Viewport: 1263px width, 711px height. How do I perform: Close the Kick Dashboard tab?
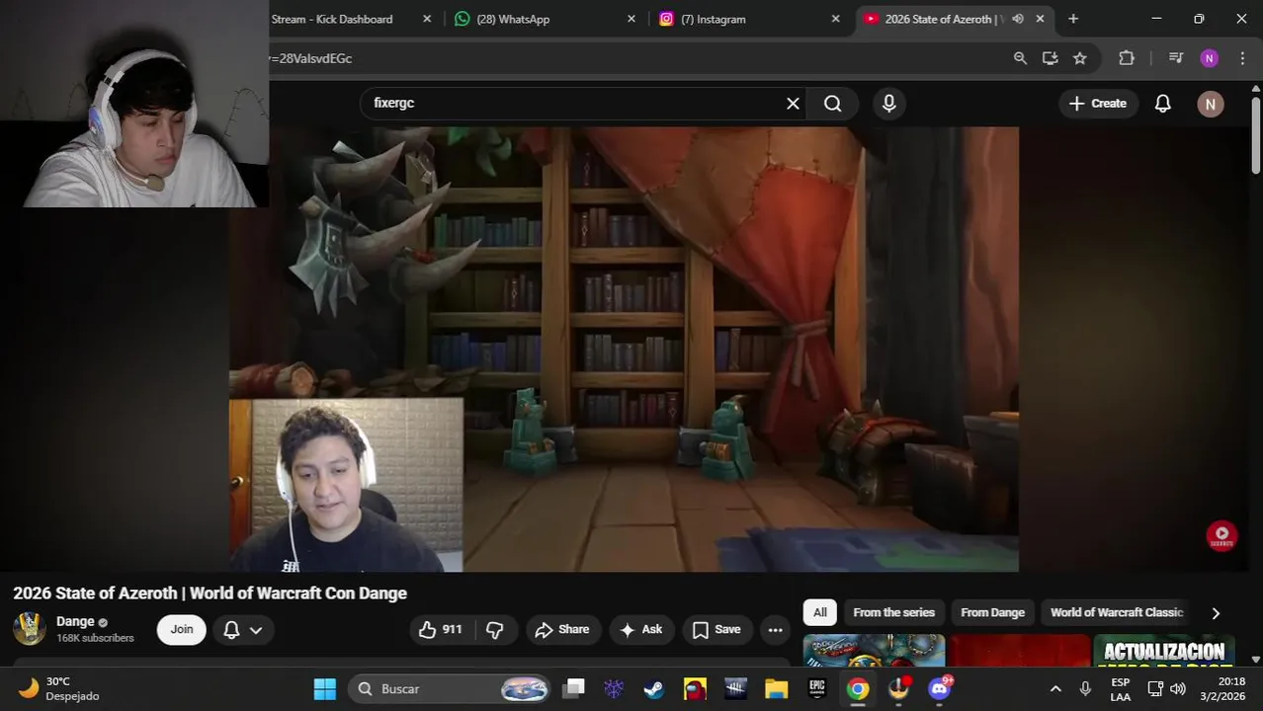(x=427, y=19)
